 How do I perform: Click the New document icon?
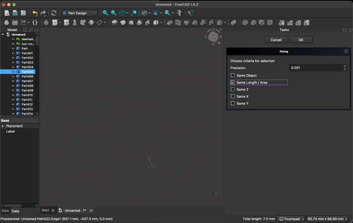tap(7, 13)
